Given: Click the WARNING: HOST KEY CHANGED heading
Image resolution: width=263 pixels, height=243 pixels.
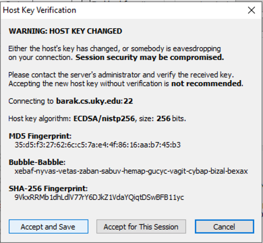Looking at the screenshot, I should click(65, 31).
